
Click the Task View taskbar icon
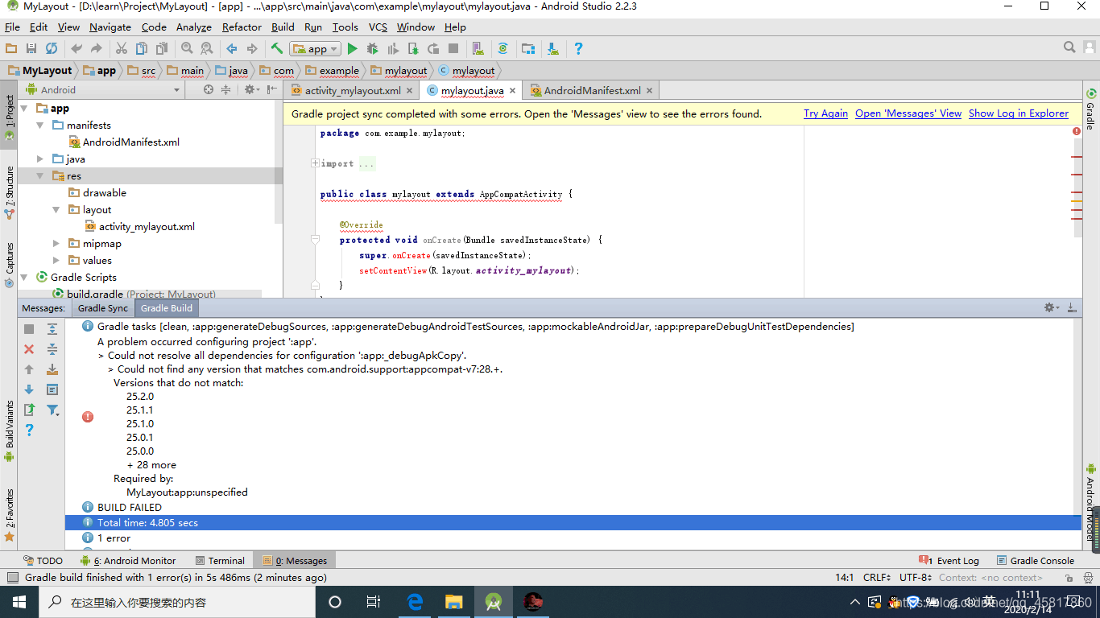click(x=374, y=602)
